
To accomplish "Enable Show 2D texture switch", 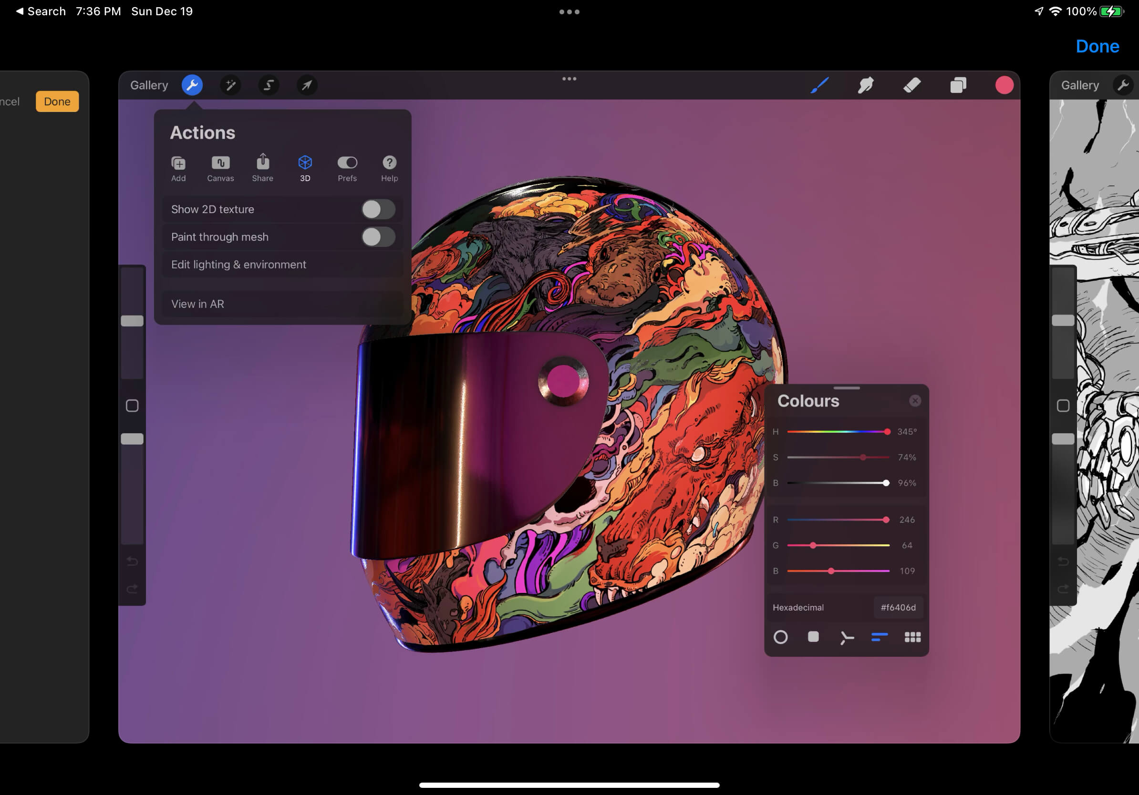I will [378, 209].
